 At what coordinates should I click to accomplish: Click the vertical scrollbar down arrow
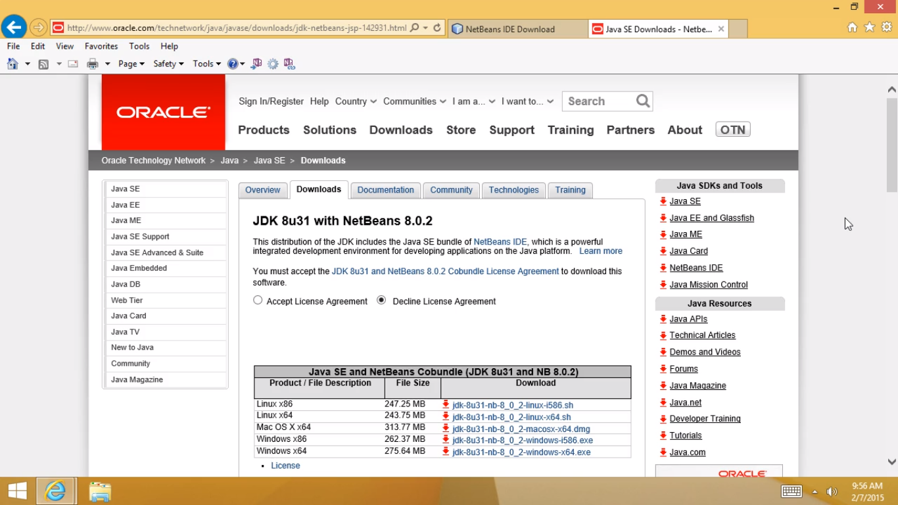pos(891,462)
